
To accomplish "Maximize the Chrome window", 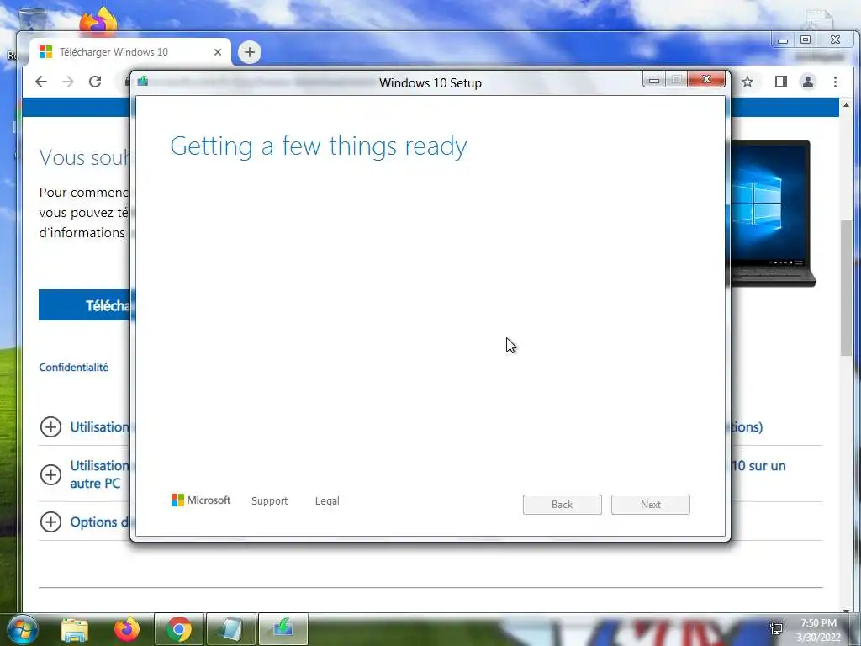I will pos(806,40).
